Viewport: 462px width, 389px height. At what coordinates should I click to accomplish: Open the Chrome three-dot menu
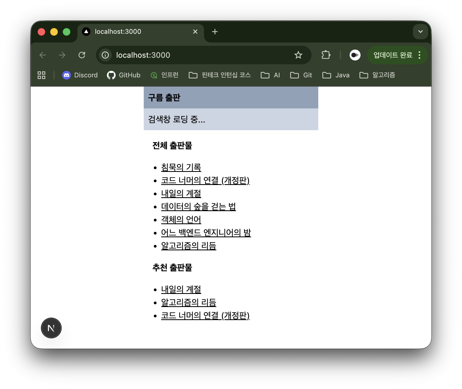[419, 55]
